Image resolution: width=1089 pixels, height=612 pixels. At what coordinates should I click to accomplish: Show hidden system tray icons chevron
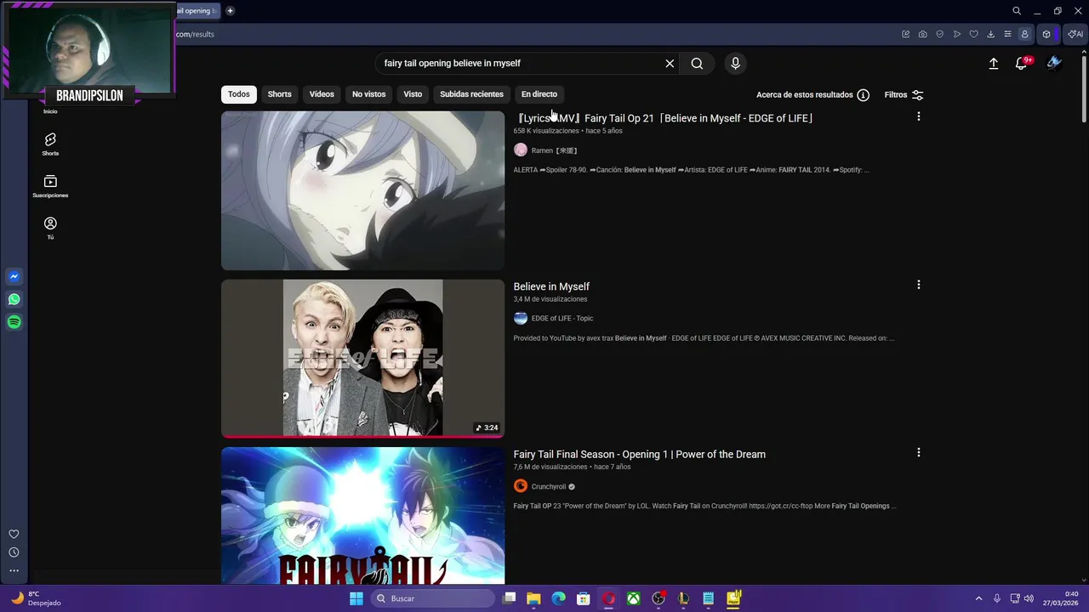(978, 598)
